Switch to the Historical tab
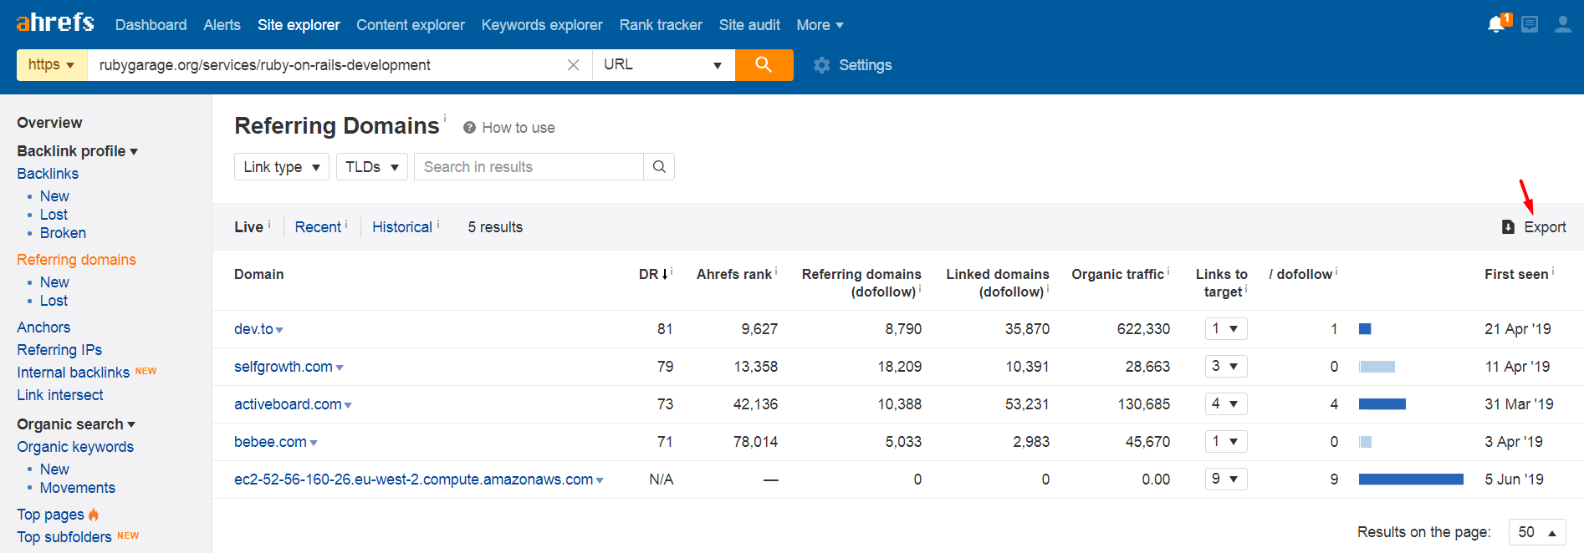 402,227
